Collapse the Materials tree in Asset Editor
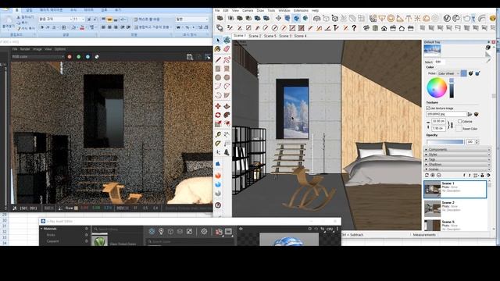Screen dimensions: 500x281 pos(41,229)
